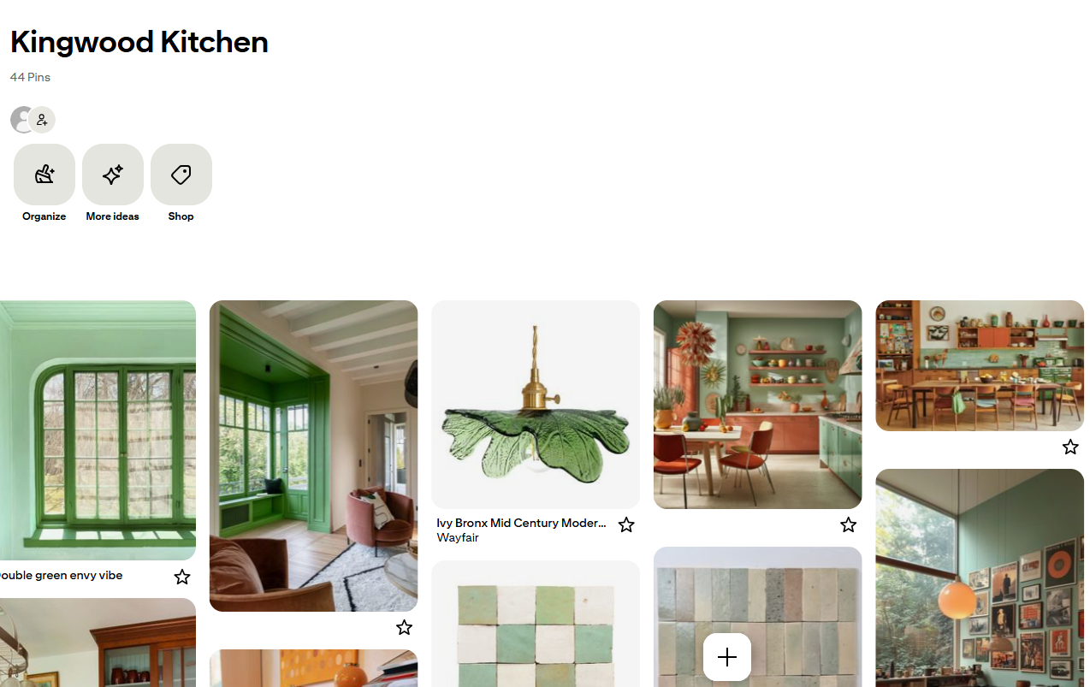This screenshot has height=687, width=1090.
Task: Open Ivy Bronx Mid Century Modern pin title
Action: pyautogui.click(x=521, y=523)
